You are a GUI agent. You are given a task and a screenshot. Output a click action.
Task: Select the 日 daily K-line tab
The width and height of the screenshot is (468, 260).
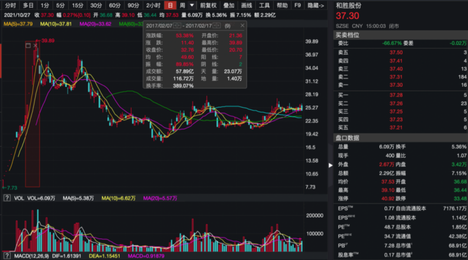pos(170,5)
